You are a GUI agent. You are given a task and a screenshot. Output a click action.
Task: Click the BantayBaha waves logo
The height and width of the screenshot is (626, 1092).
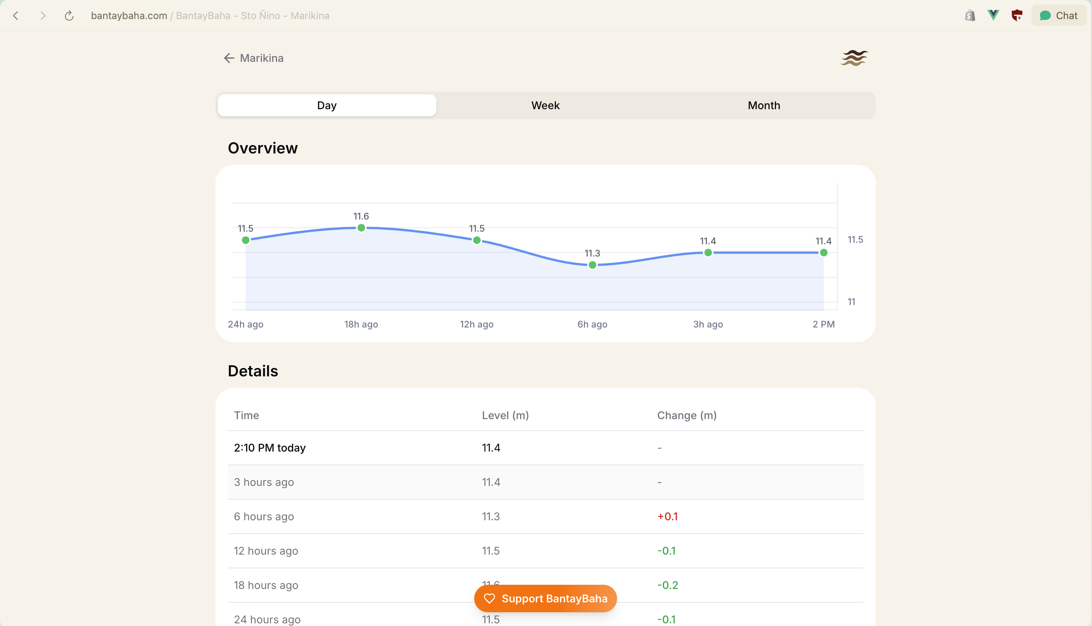click(854, 58)
